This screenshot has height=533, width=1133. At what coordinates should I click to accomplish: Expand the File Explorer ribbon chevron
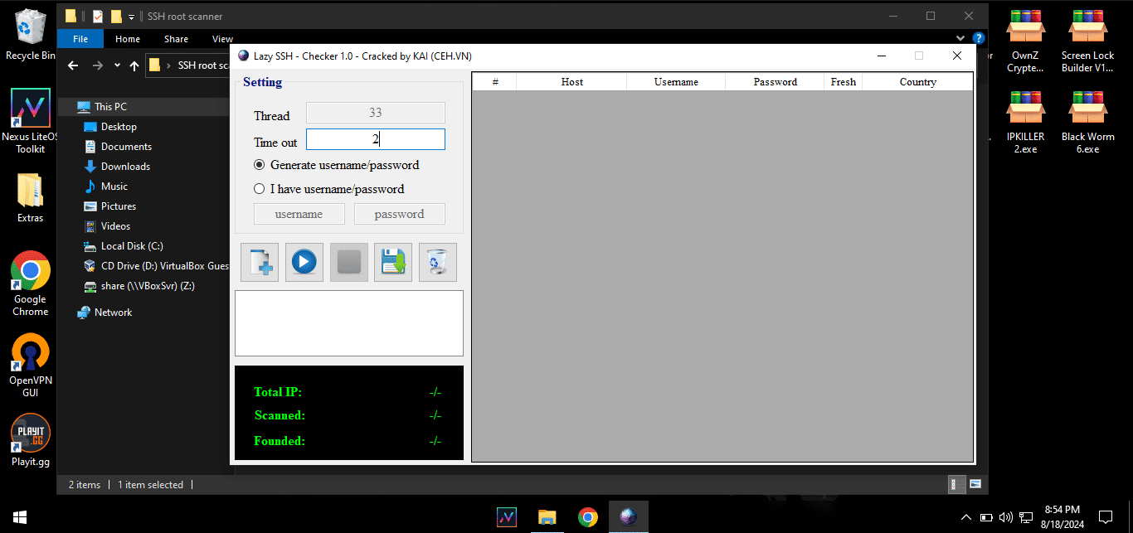pyautogui.click(x=960, y=38)
